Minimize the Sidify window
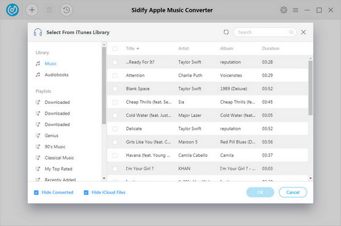Viewport: 341px width, 226px height. click(x=307, y=10)
